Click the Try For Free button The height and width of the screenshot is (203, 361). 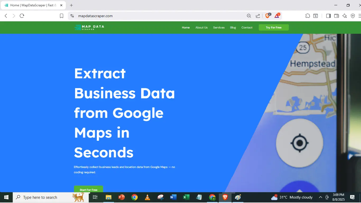click(x=274, y=27)
